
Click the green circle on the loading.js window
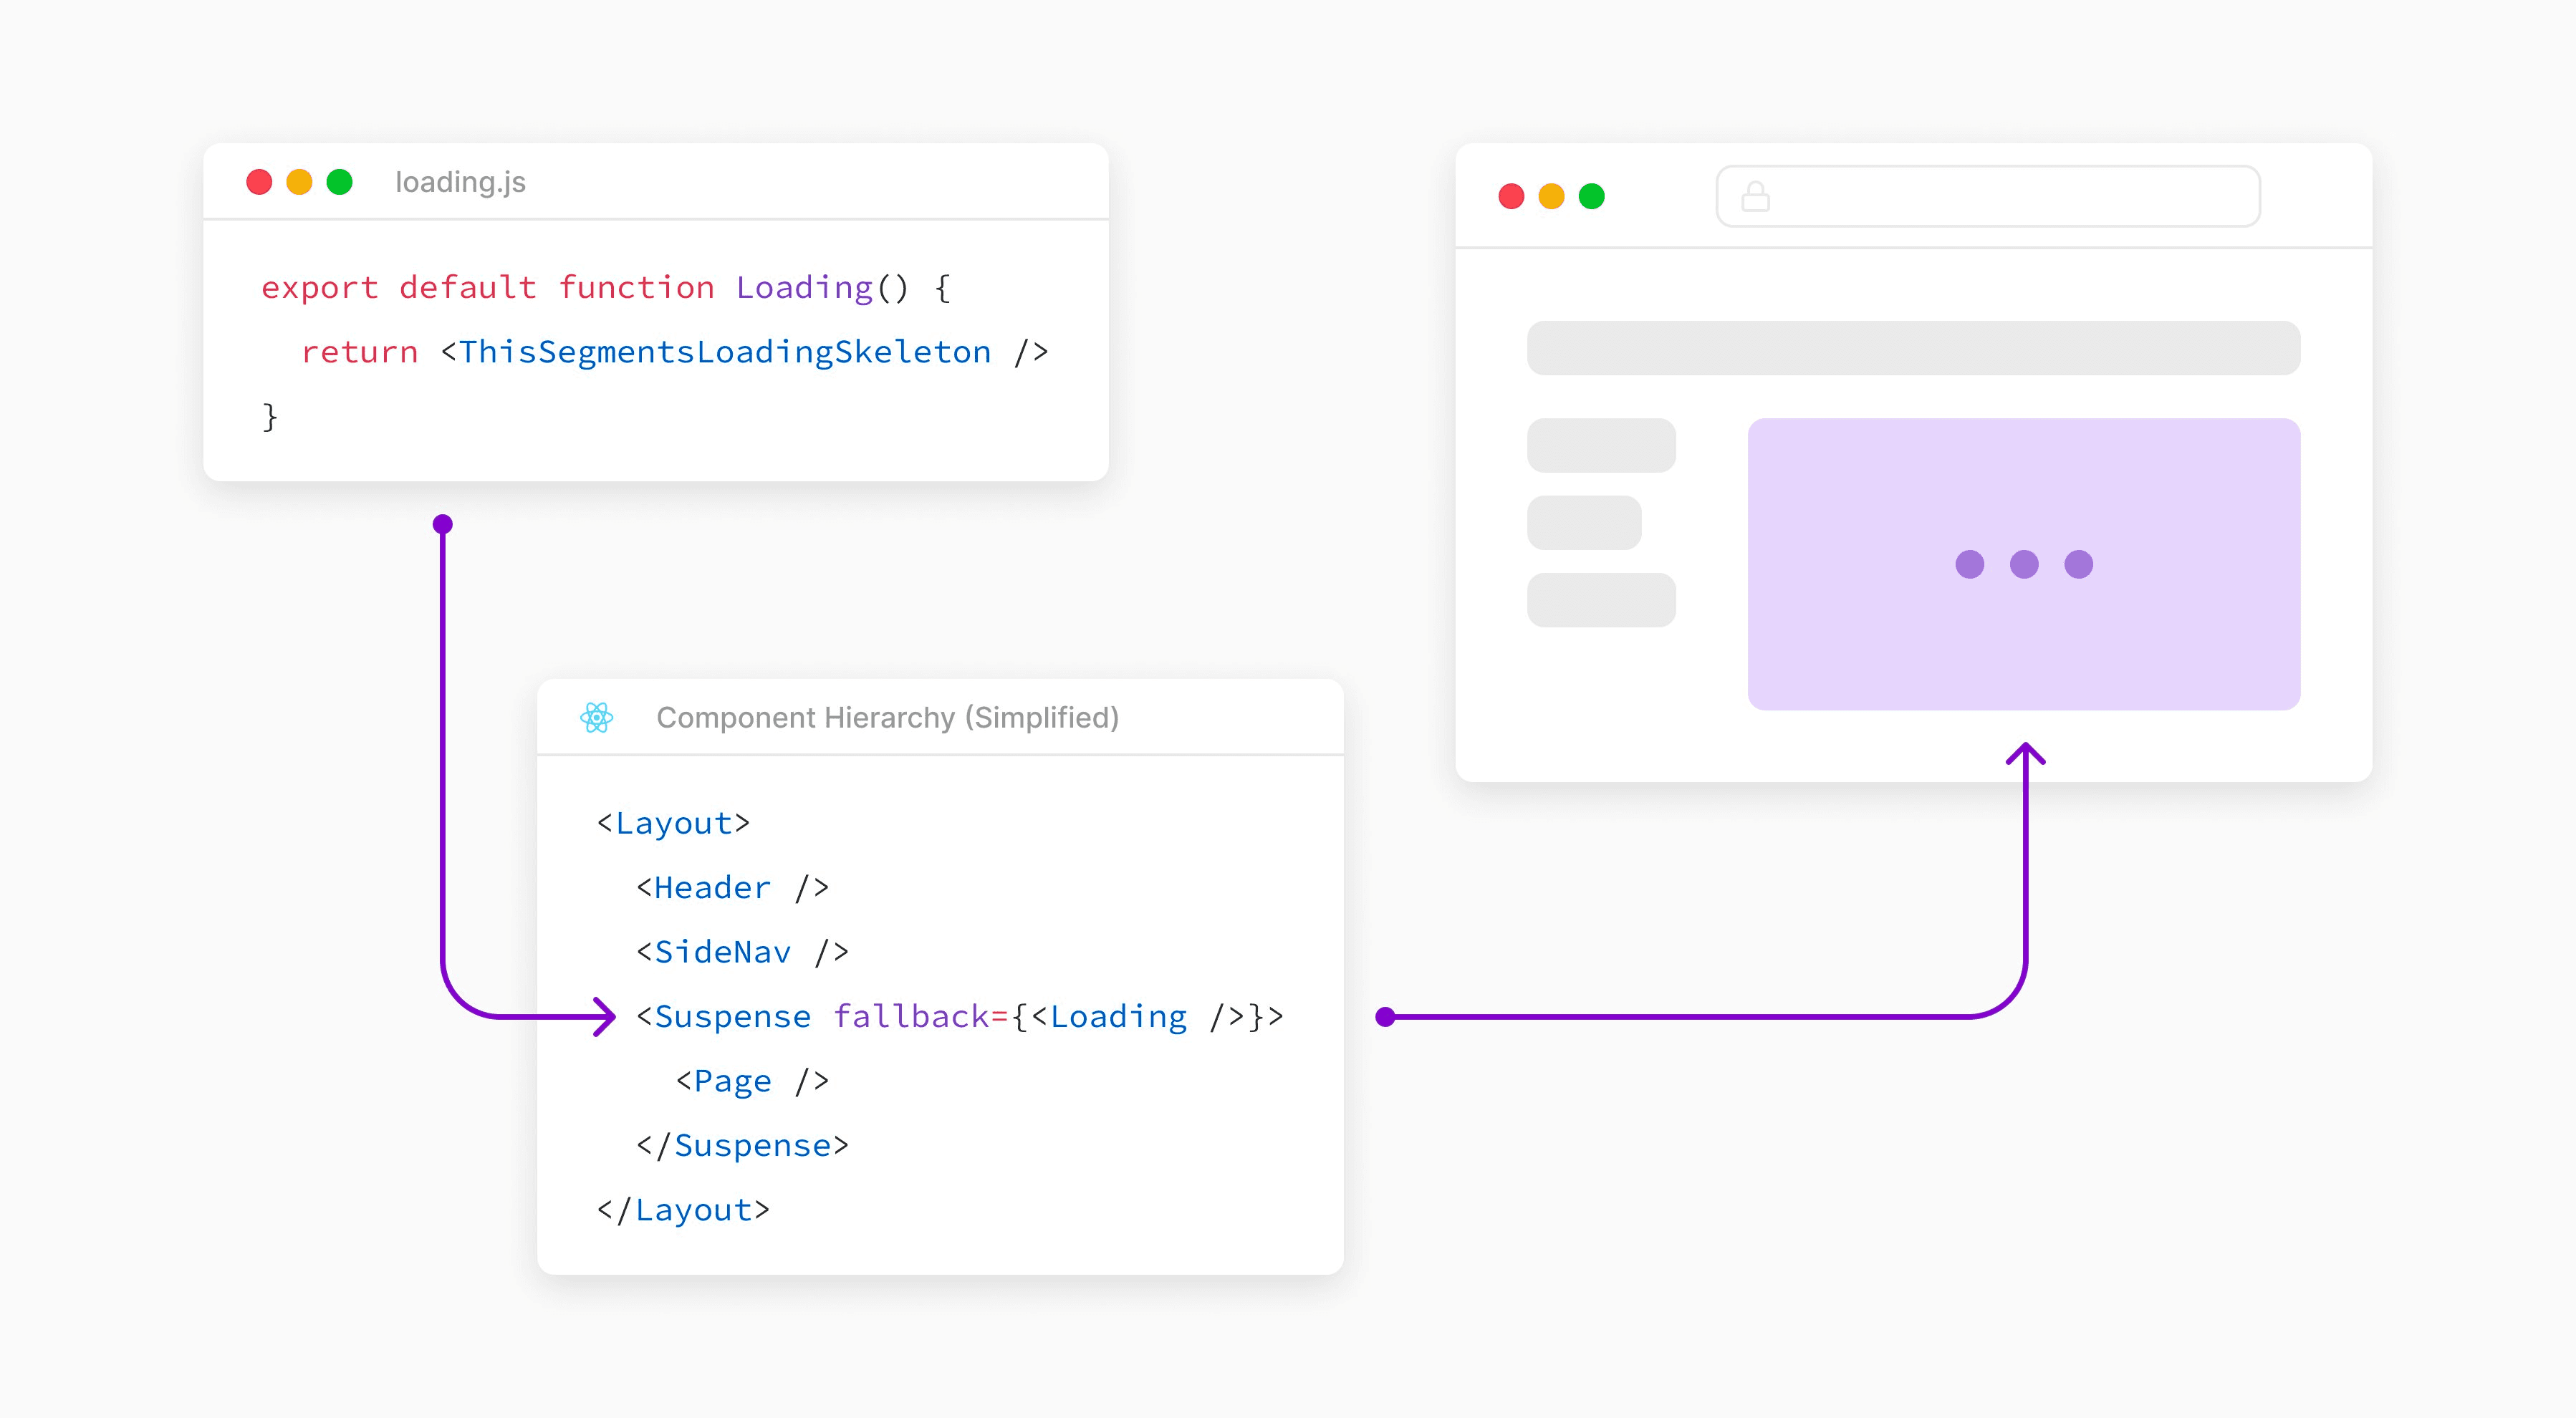[x=341, y=181]
